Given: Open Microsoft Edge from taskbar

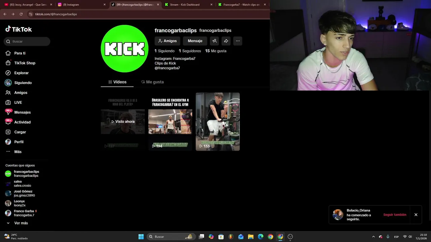Looking at the screenshot, I should (x=261, y=237).
